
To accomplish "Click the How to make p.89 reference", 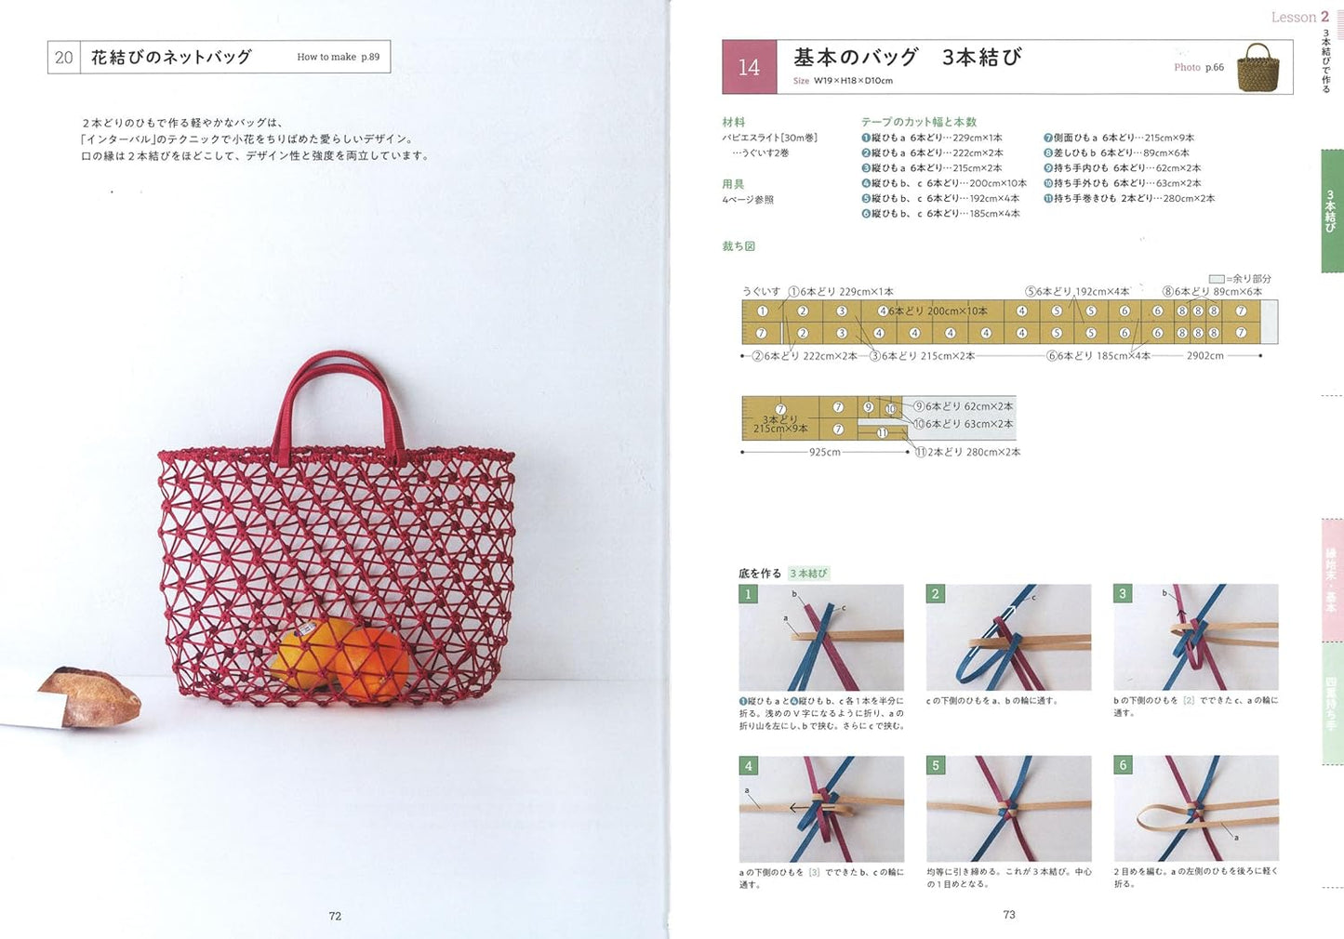I will (338, 57).
